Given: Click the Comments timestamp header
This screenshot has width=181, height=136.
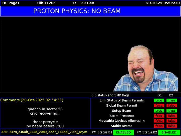Looking at the screenshot, I should pos(32,100).
